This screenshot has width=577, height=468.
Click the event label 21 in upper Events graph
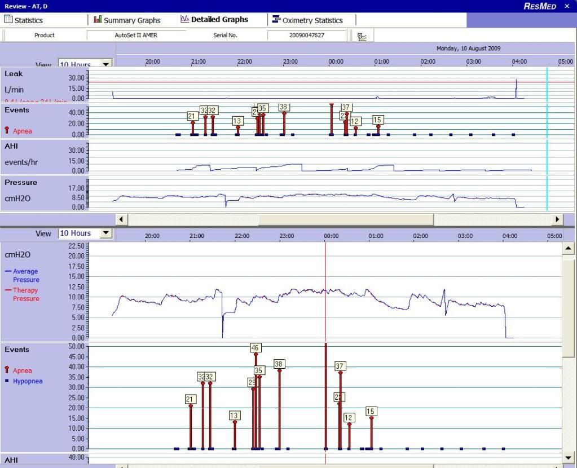coord(192,116)
